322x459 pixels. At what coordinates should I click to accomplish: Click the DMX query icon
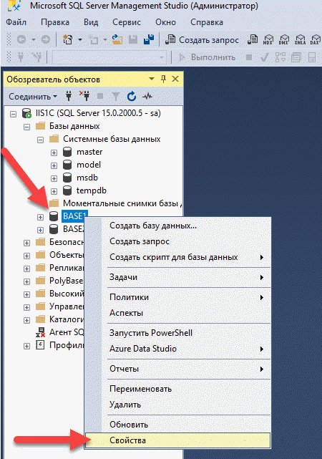283,39
